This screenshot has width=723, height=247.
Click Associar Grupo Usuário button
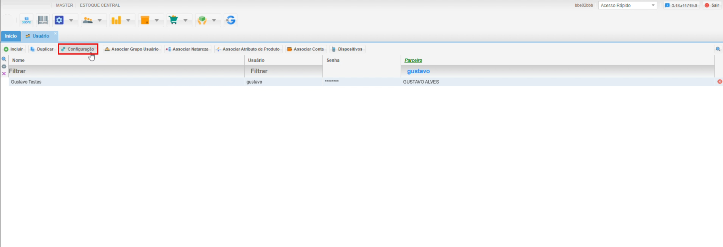point(132,49)
